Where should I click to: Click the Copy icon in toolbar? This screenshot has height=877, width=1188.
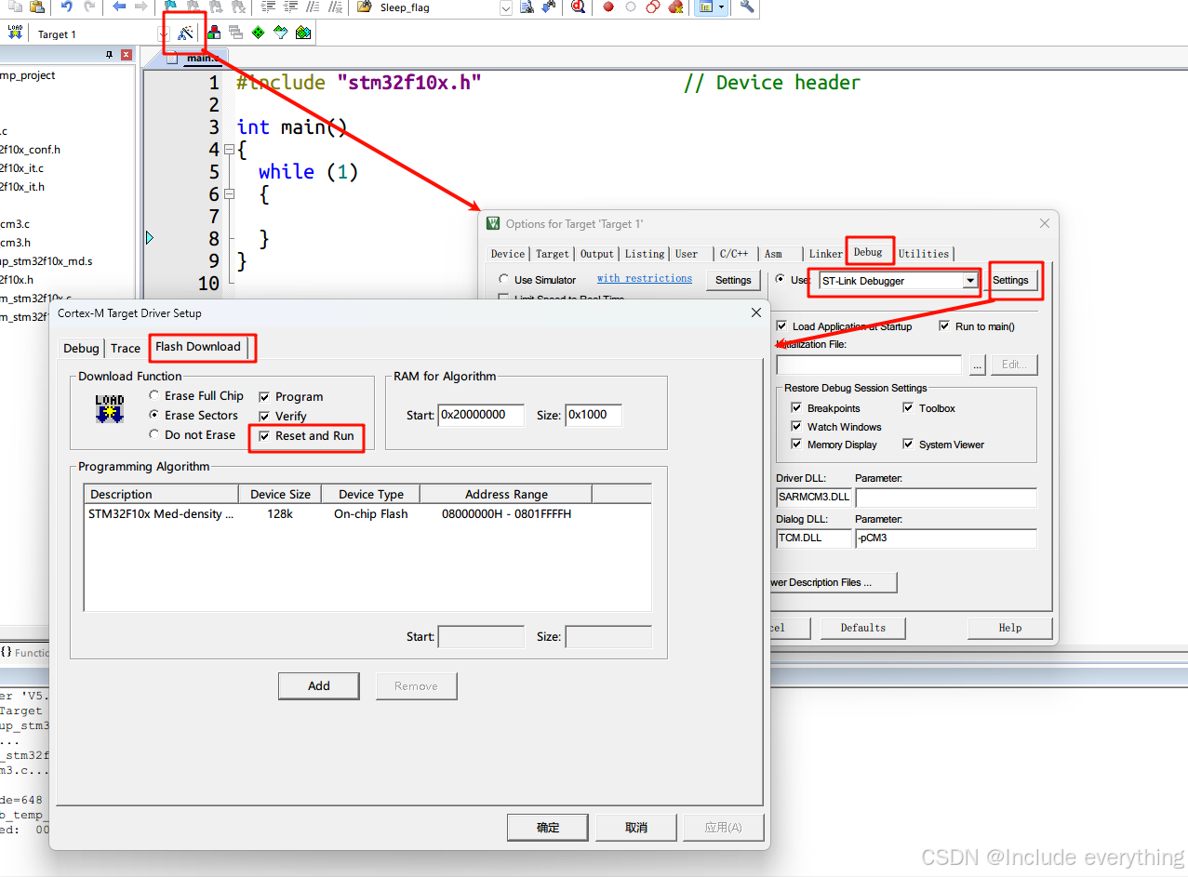[x=15, y=7]
